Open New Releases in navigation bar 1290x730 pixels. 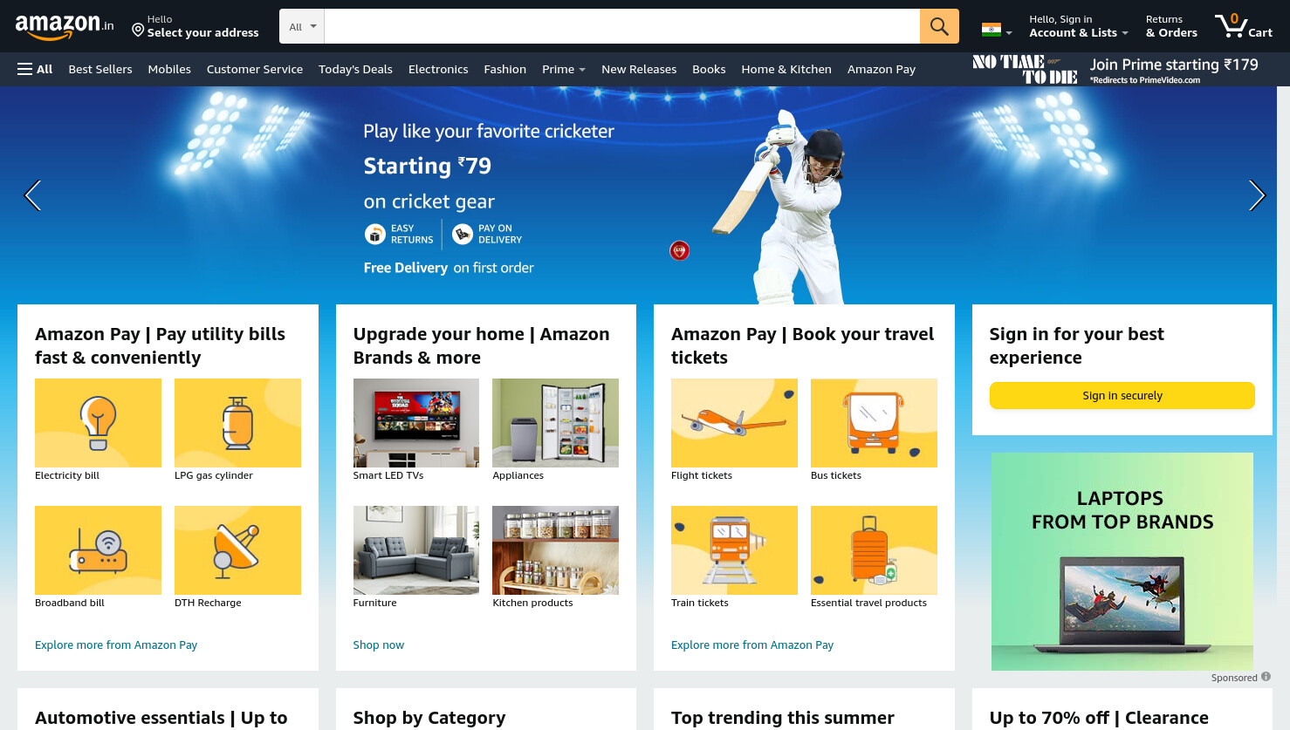click(x=639, y=69)
